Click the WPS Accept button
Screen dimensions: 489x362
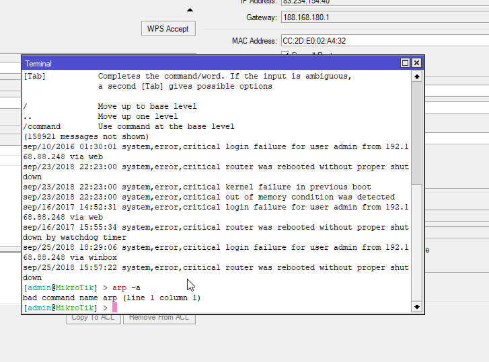click(x=168, y=29)
